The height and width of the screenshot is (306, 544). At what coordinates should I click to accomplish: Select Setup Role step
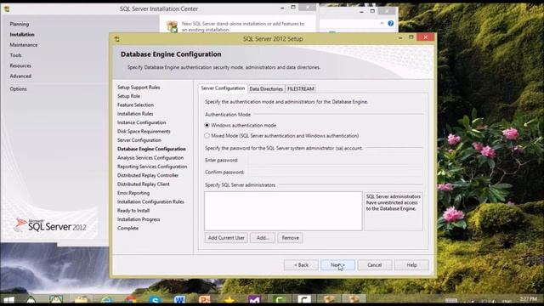pyautogui.click(x=128, y=96)
